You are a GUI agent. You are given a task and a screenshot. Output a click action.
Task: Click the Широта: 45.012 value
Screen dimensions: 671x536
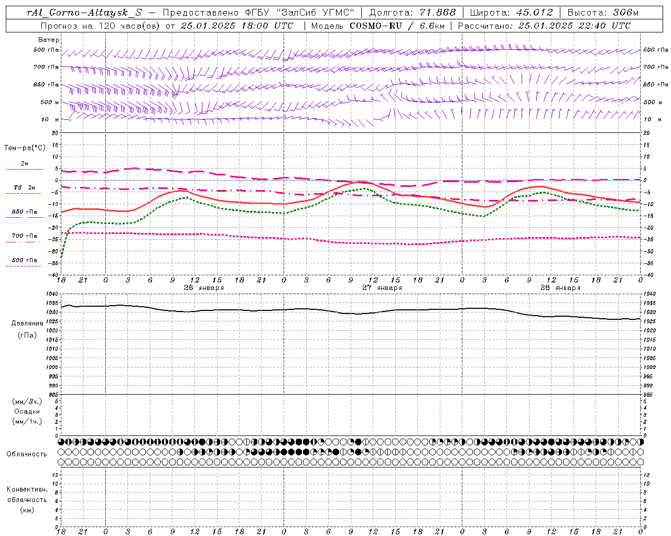point(511,13)
